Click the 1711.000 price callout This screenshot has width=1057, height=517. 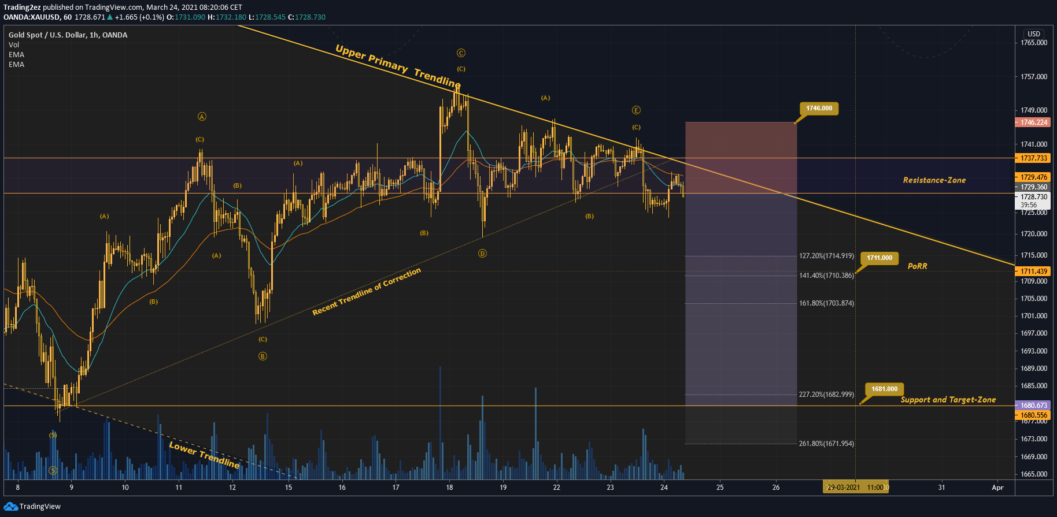tap(879, 258)
